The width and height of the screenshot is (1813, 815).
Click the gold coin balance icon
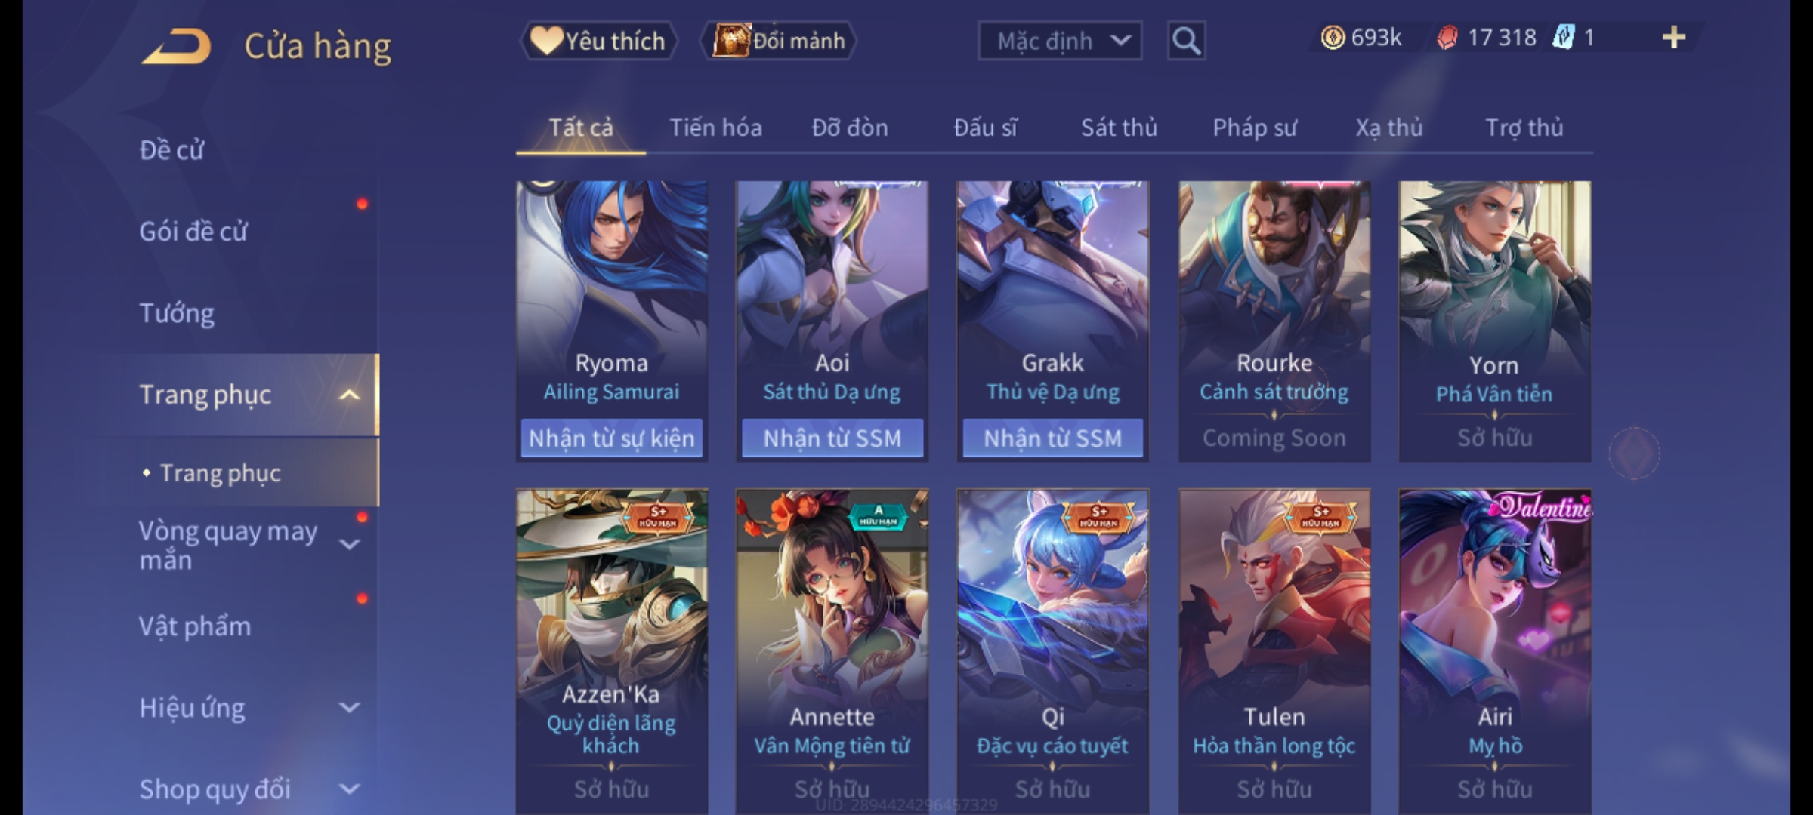[x=1333, y=38]
